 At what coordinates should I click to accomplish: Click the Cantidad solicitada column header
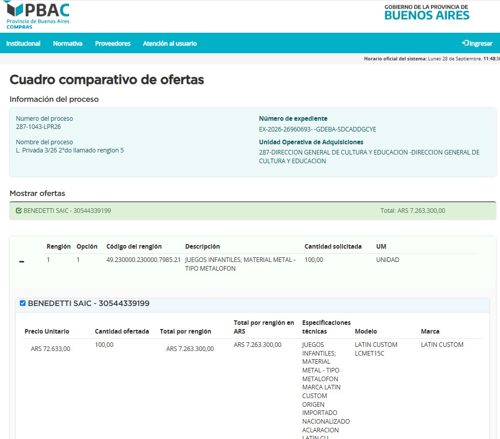tap(333, 247)
